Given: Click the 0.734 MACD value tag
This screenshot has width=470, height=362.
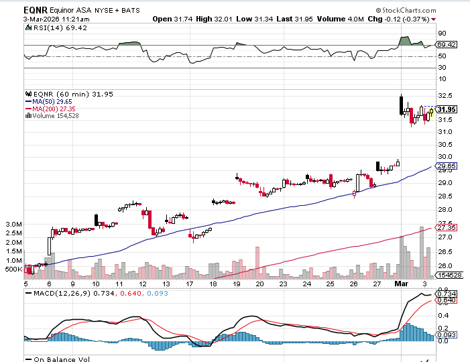Looking at the screenshot, I should pyautogui.click(x=447, y=294).
